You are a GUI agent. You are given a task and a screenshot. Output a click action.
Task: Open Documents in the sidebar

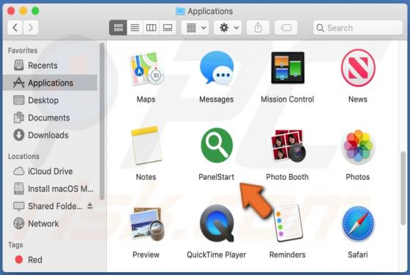(51, 118)
